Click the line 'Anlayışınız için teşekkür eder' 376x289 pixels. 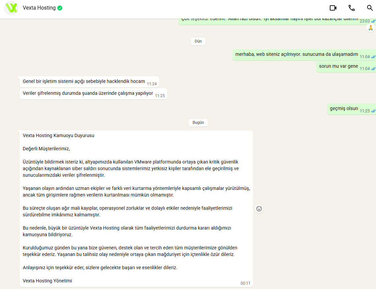tap(100, 268)
